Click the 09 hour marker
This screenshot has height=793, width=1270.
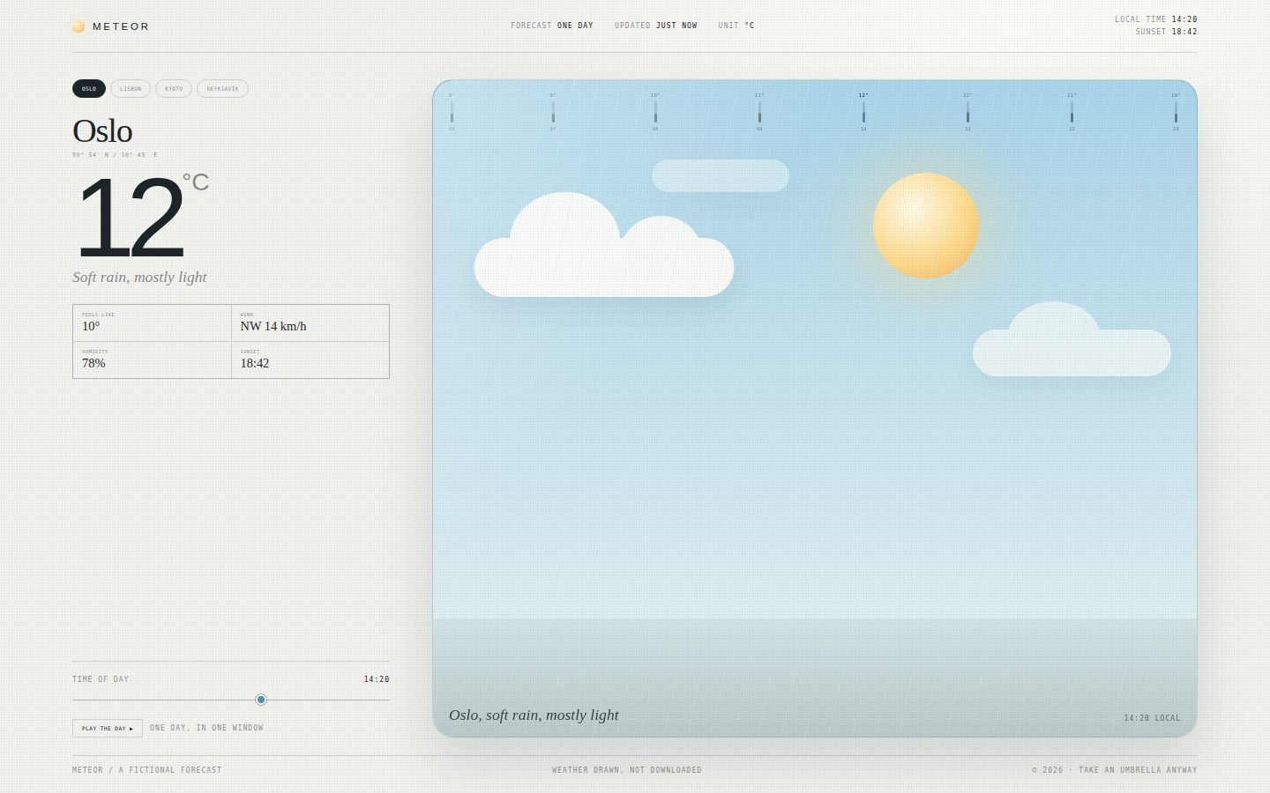click(759, 112)
